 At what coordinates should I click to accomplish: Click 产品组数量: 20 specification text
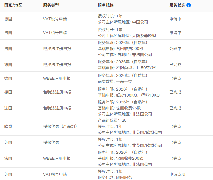(112, 120)
